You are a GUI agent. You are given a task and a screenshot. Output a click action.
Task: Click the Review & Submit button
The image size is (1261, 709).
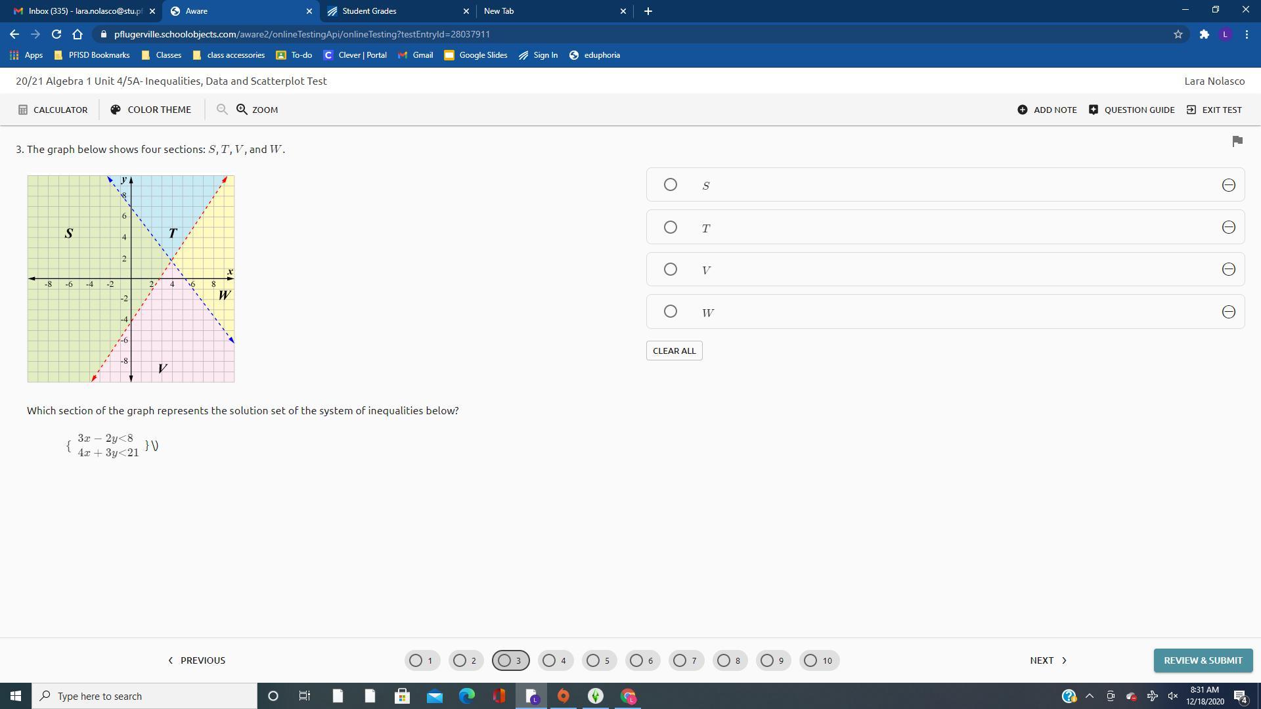(x=1203, y=660)
